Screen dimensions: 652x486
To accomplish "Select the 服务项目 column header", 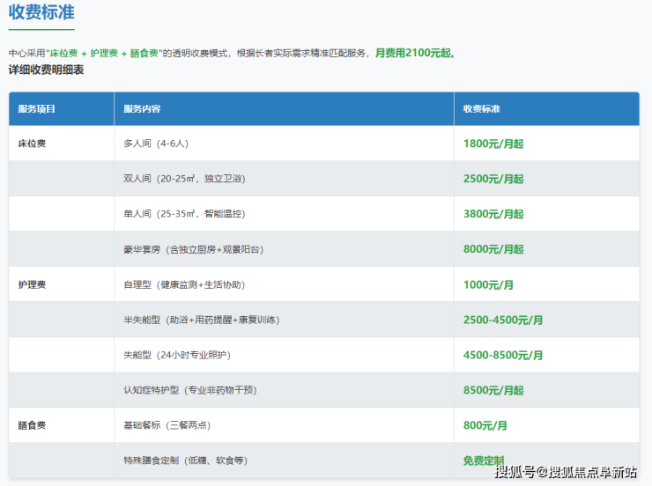I will pos(37,109).
